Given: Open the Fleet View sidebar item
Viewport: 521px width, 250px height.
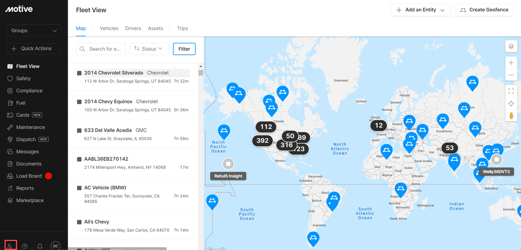Looking at the screenshot, I should point(28,66).
